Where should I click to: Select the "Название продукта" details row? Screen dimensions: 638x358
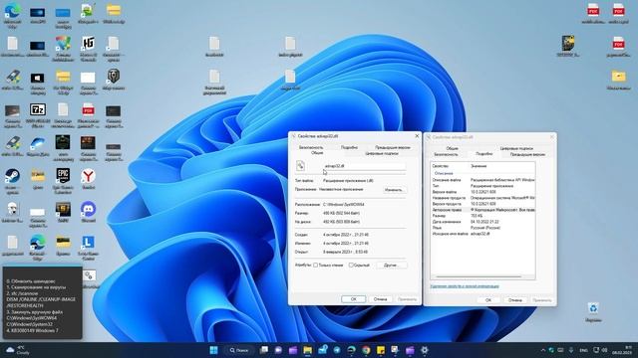(482, 198)
